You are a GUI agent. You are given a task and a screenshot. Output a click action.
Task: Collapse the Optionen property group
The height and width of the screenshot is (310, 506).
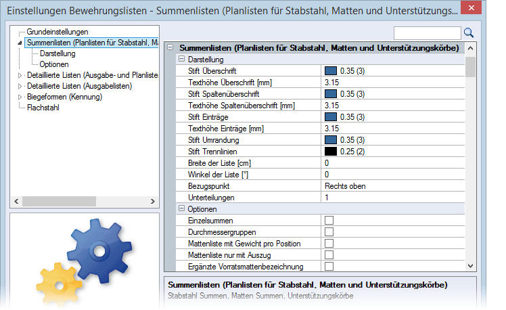tap(182, 208)
